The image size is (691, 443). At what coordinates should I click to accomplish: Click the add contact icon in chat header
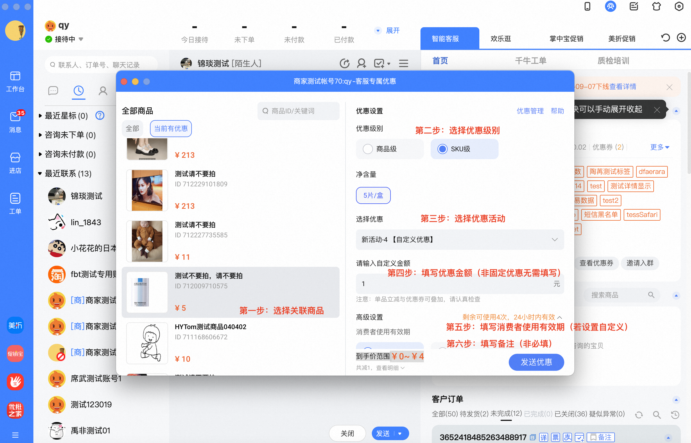[x=361, y=63]
